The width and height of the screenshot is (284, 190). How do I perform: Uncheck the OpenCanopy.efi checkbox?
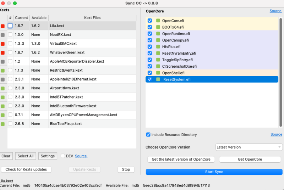149,40
